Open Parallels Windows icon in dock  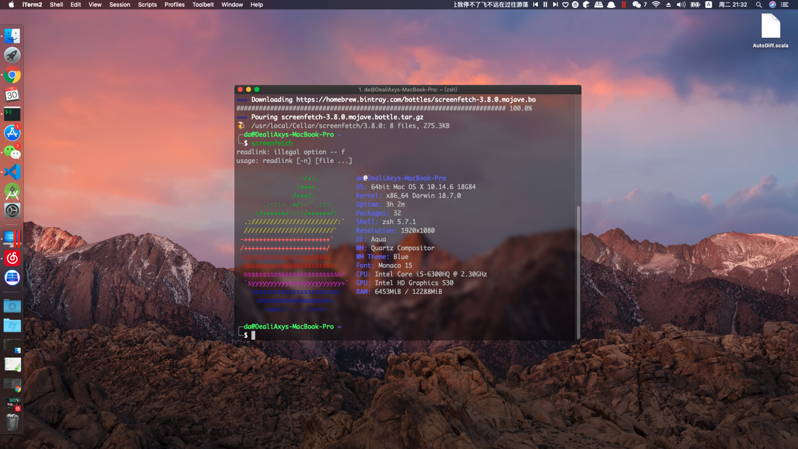coord(12,238)
